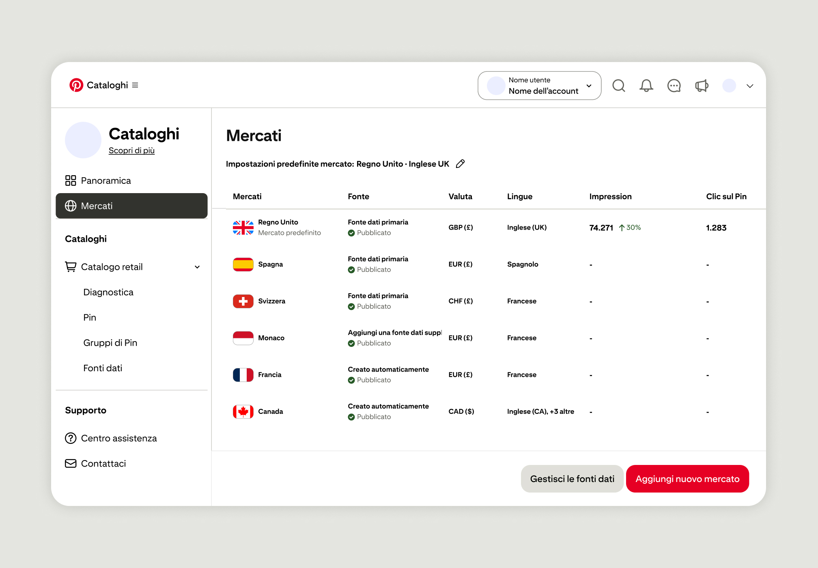Expand the profile menu chevron
This screenshot has height=568, width=818.
pos(750,86)
